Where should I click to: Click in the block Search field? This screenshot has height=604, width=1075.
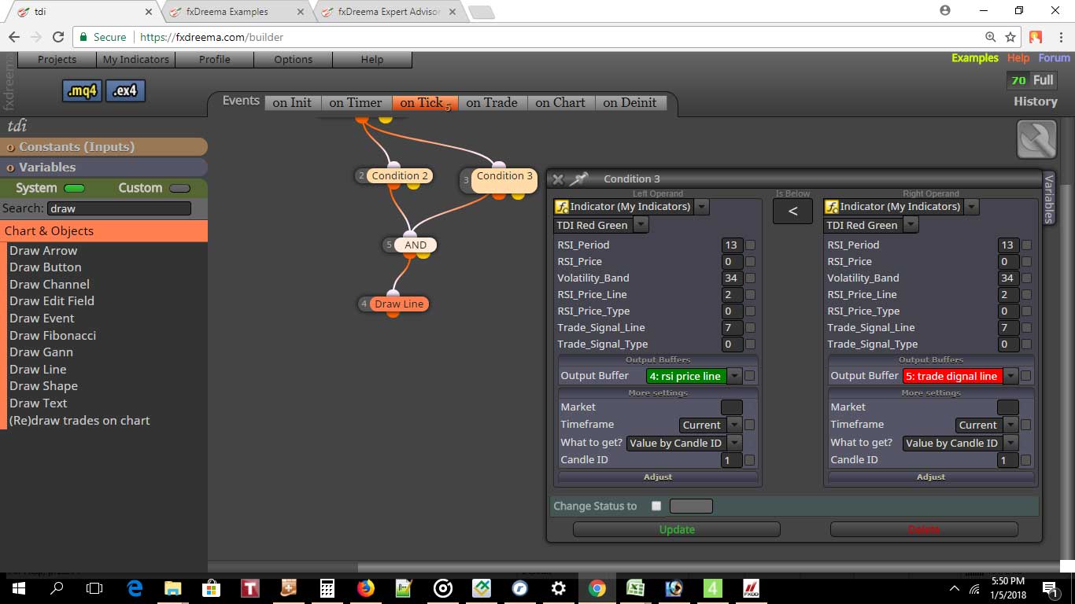119,208
